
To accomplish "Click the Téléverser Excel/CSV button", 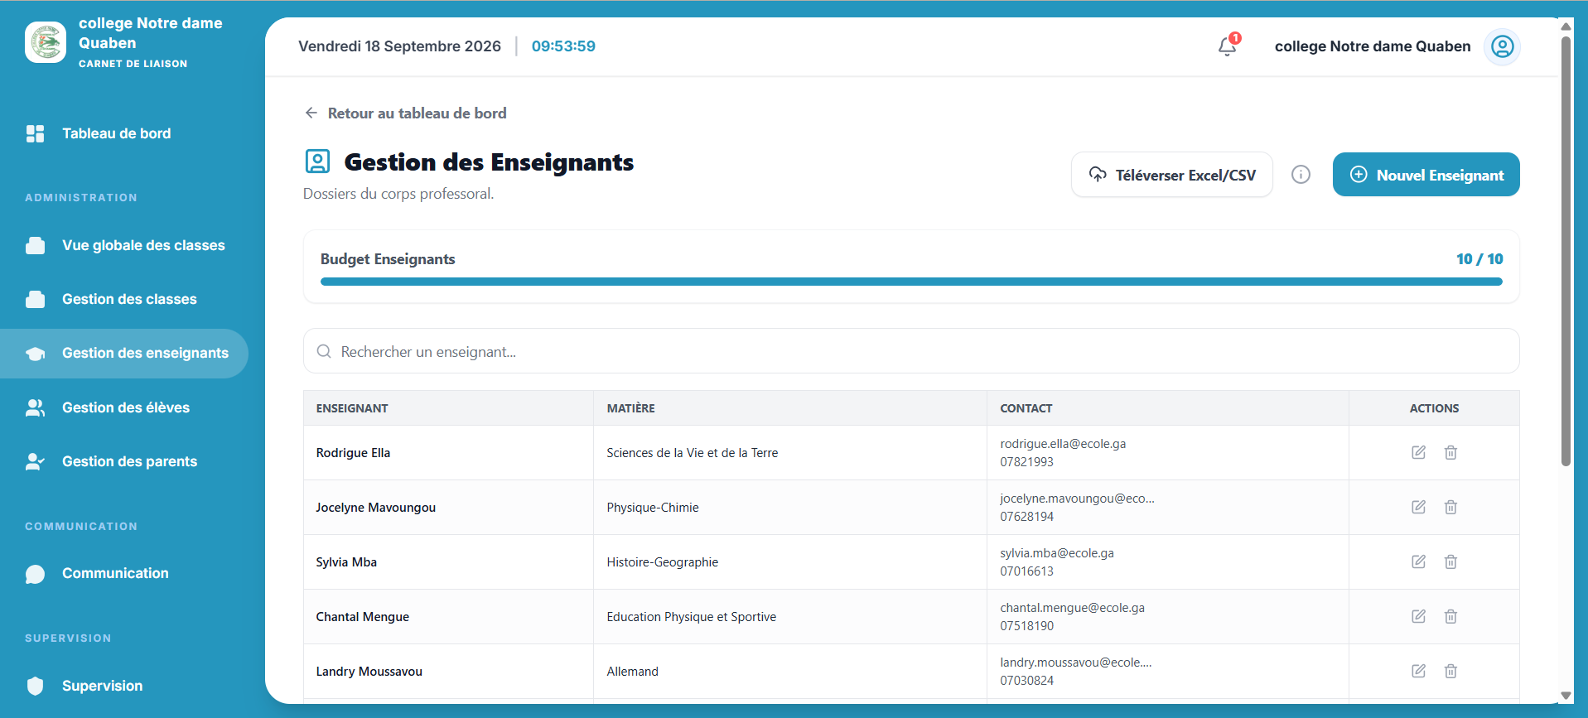I will 1172,175.
